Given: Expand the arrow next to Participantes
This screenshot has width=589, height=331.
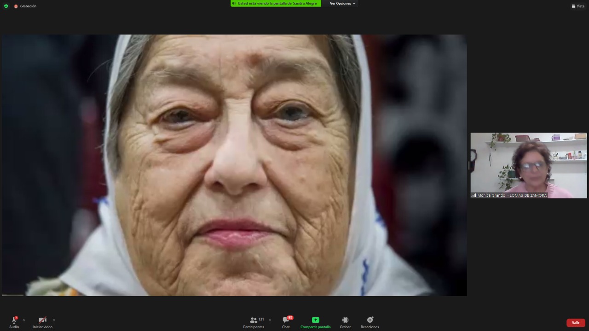Looking at the screenshot, I should pos(270,320).
